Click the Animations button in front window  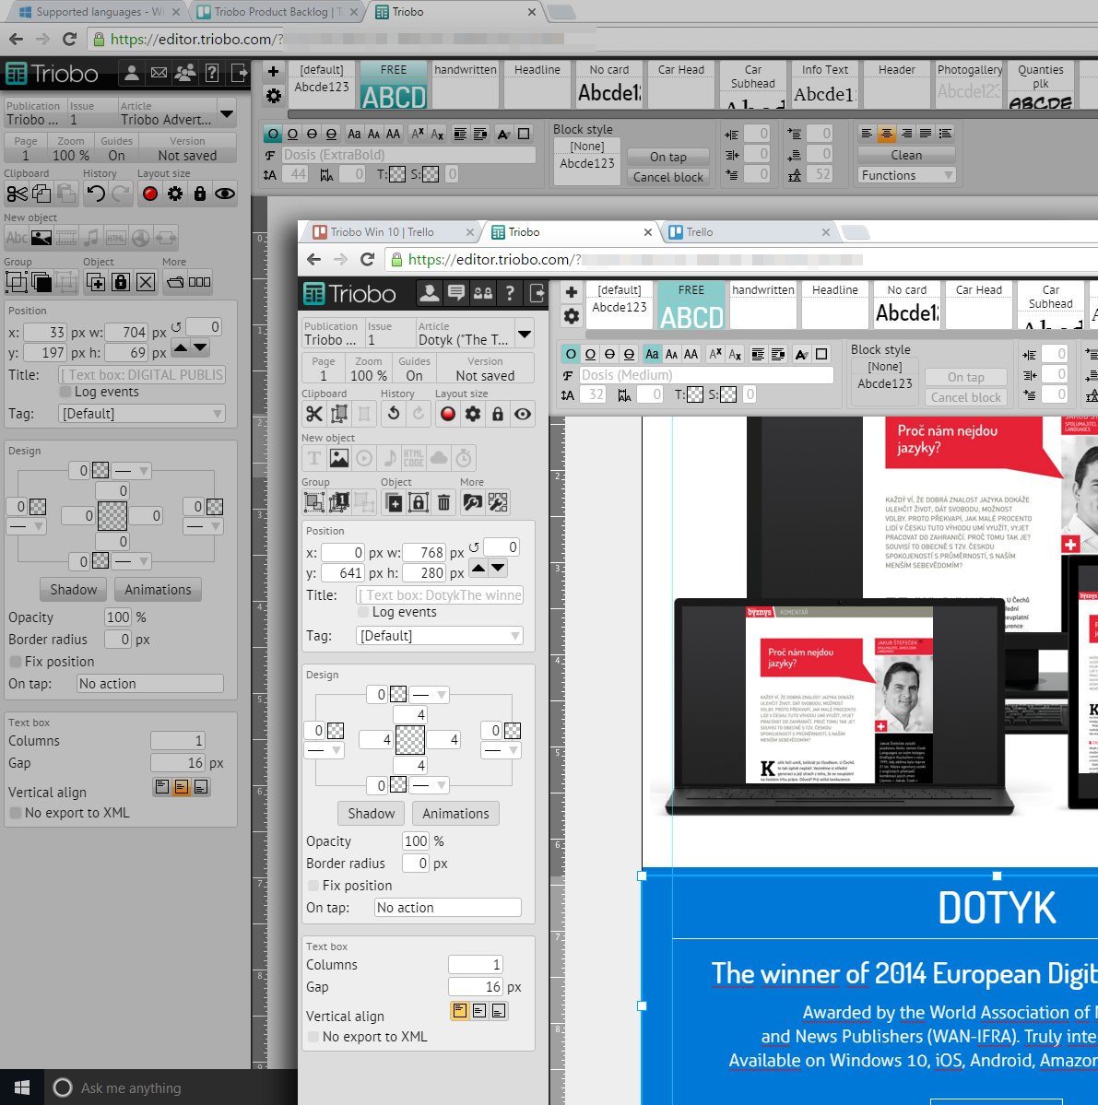pyautogui.click(x=456, y=813)
